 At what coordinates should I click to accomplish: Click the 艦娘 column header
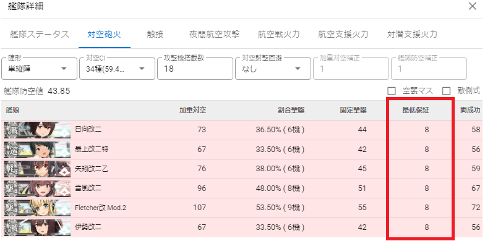coord(12,110)
